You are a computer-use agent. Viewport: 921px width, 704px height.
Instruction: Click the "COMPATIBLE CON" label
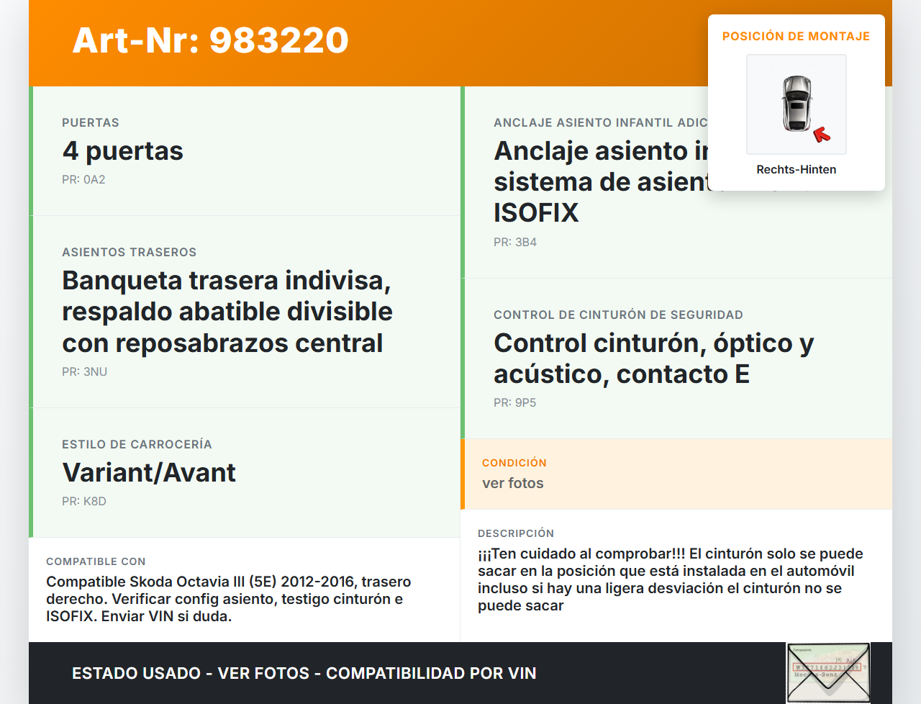pos(96,561)
